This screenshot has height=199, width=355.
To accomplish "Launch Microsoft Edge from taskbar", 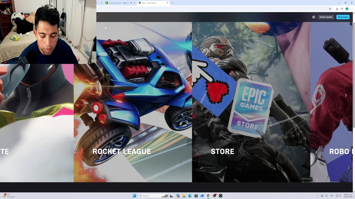I will coord(190,196).
